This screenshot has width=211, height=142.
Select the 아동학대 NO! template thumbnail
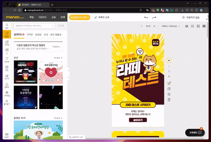pyautogui.click(x=26, y=72)
